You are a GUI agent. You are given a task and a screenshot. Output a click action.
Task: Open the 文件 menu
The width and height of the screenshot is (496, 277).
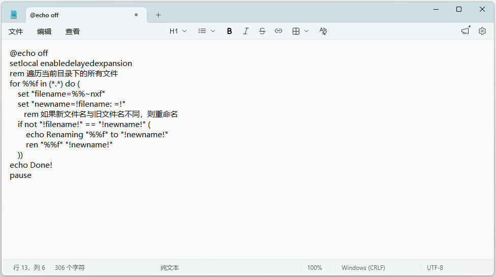coord(15,32)
